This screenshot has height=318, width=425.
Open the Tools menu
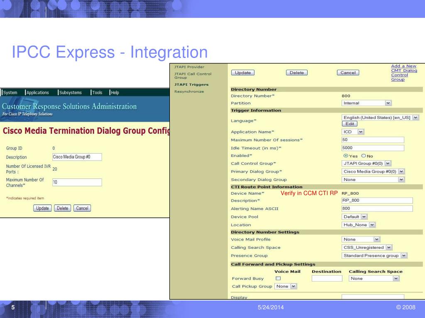click(97, 92)
